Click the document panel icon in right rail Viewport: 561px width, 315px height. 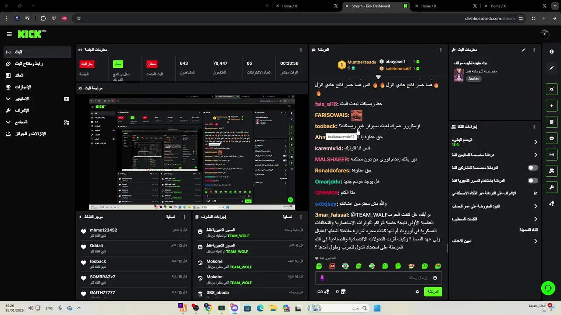pyautogui.click(x=551, y=122)
